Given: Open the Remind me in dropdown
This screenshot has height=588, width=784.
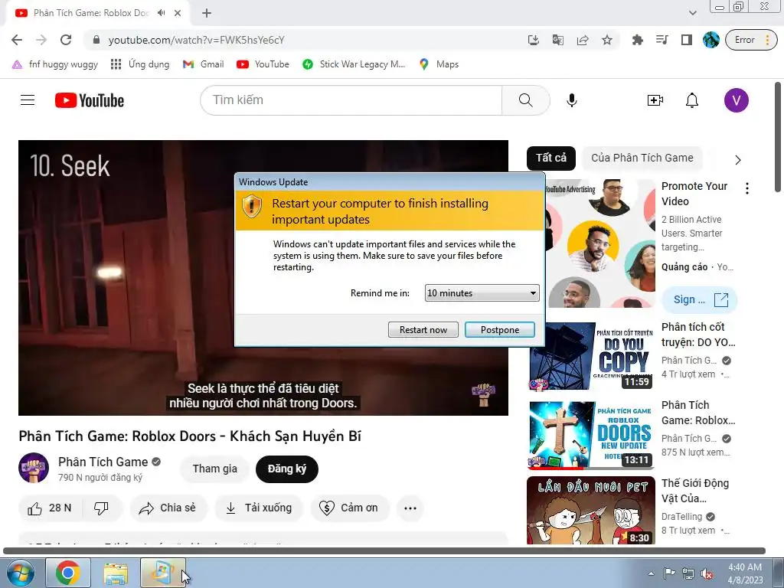Looking at the screenshot, I should coord(482,293).
